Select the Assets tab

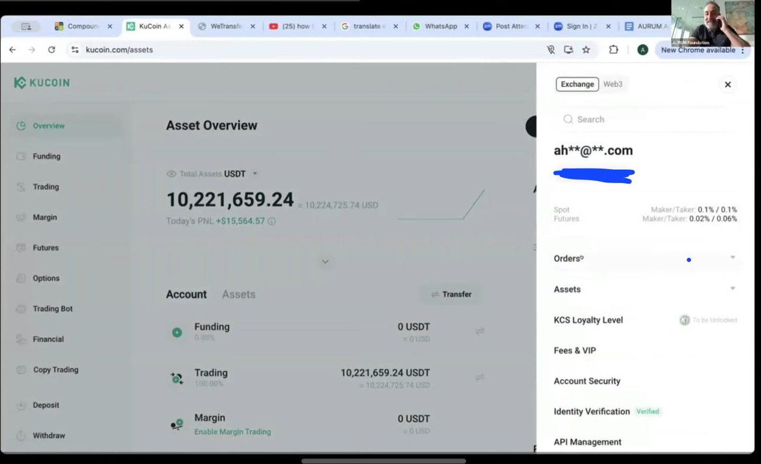[x=238, y=294]
